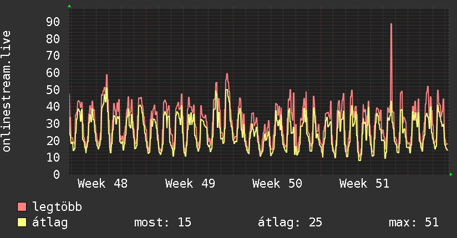Click the red legtöbb legend swatch
This screenshot has height=238, width=457.
coord(22,207)
